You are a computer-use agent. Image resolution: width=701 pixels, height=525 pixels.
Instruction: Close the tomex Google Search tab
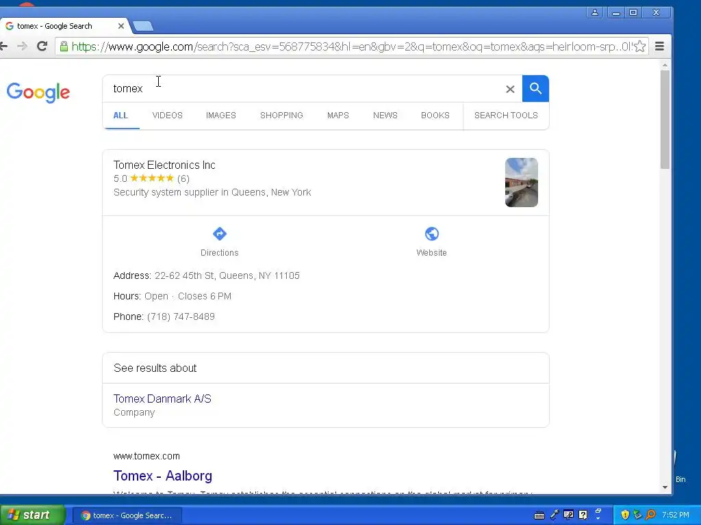pyautogui.click(x=120, y=26)
